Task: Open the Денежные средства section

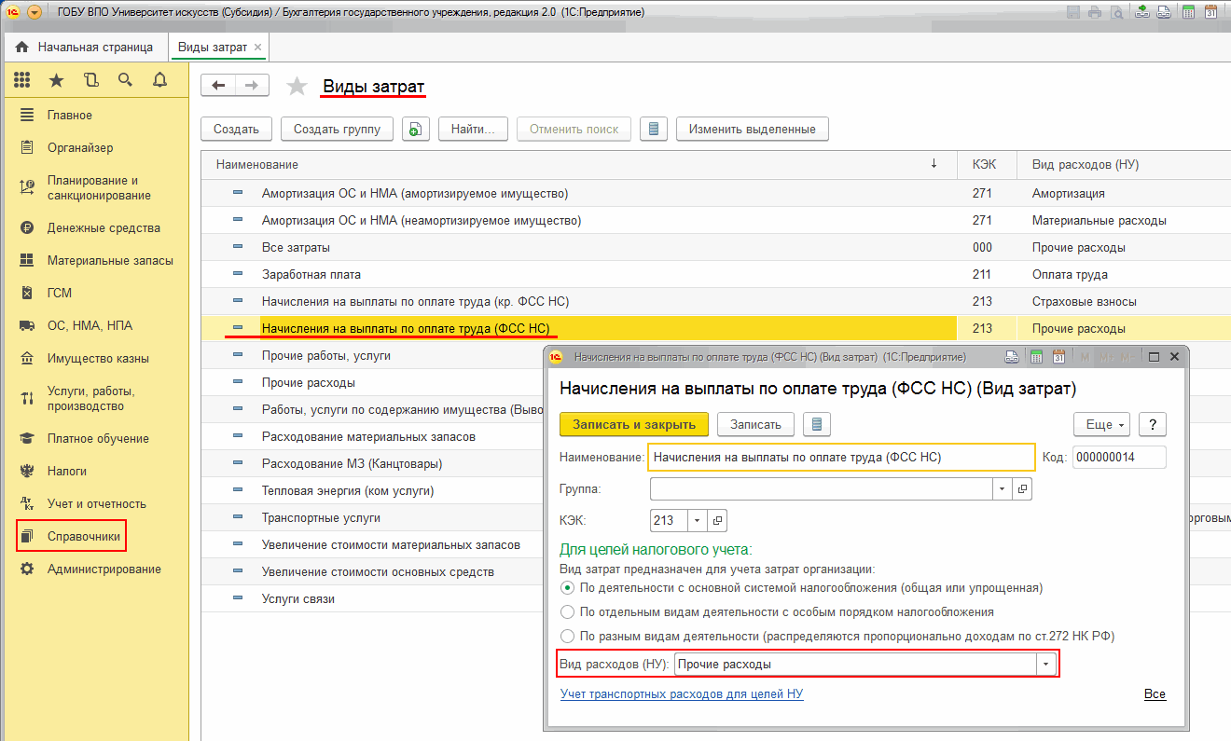Action: pyautogui.click(x=94, y=227)
